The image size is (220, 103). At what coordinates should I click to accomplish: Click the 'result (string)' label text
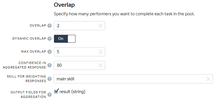[x=72, y=92]
